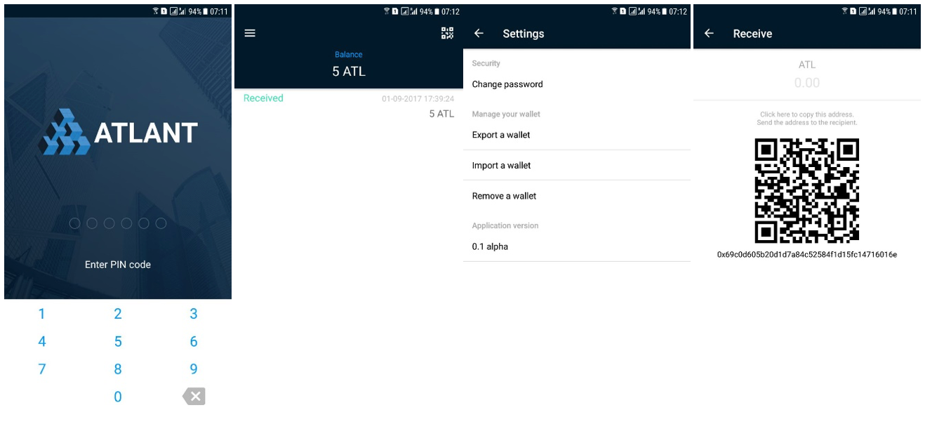Tap the Wi-Fi status icon on Settings screen
Viewport: 925px width, 431px height.
615,12
